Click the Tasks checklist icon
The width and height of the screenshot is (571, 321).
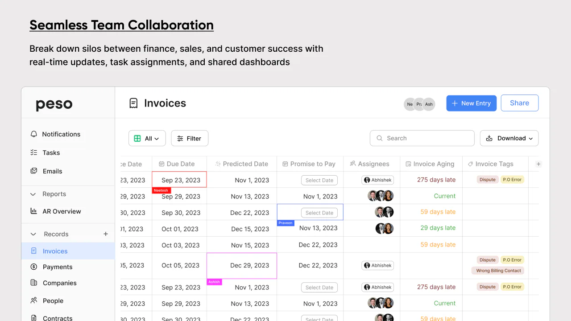(x=34, y=152)
